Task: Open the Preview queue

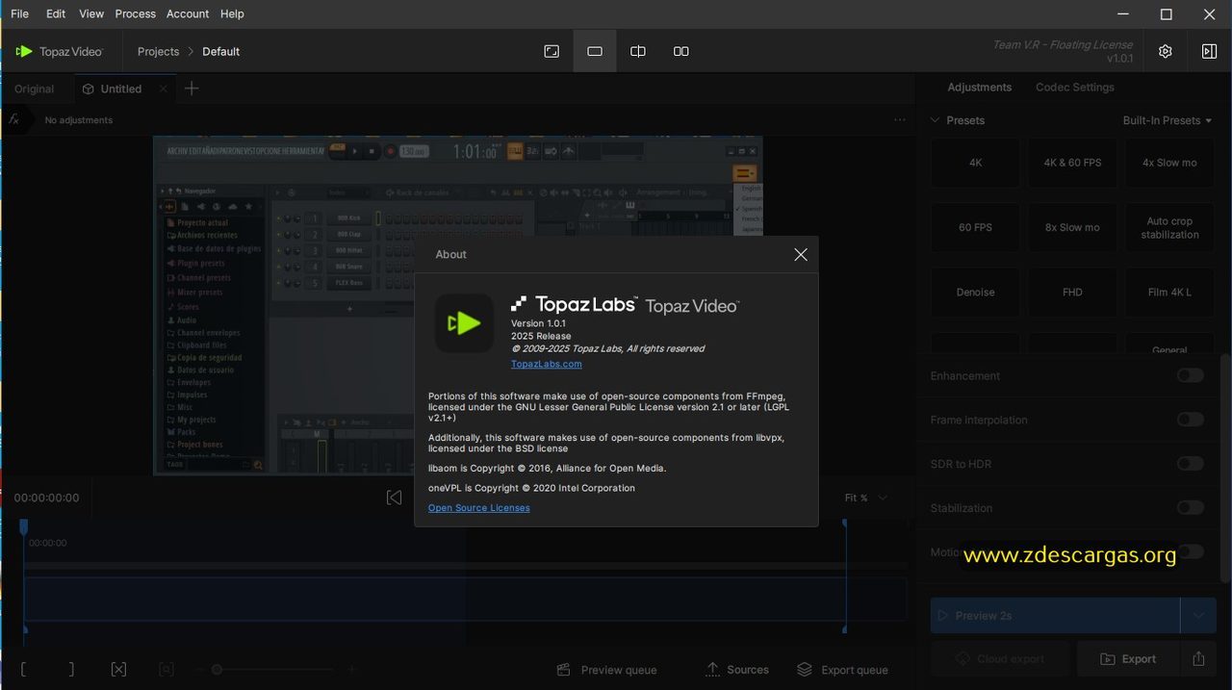Action: (x=607, y=670)
